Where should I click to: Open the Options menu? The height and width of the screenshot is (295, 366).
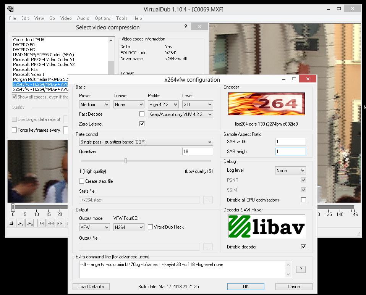coord(103,18)
